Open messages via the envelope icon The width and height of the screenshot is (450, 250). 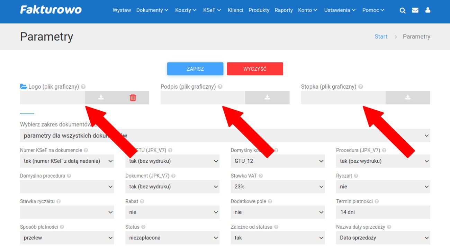tap(415, 10)
